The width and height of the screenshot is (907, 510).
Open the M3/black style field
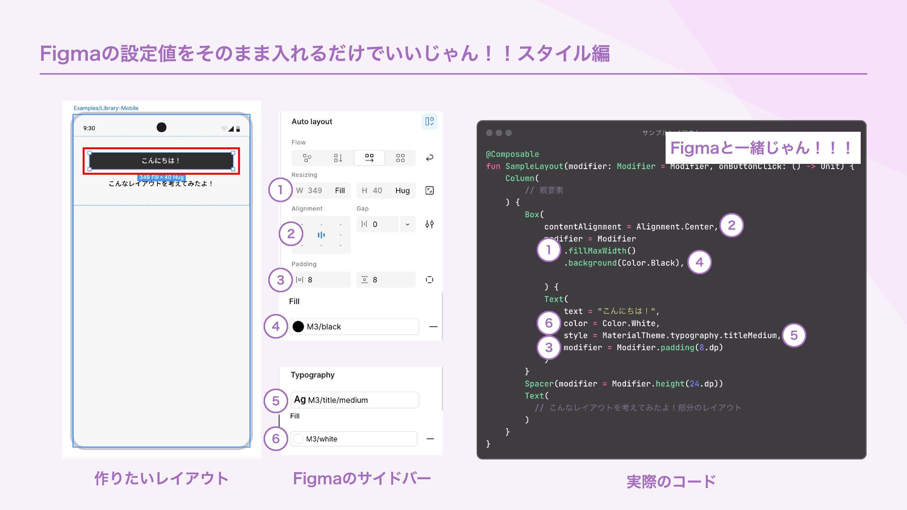point(354,326)
